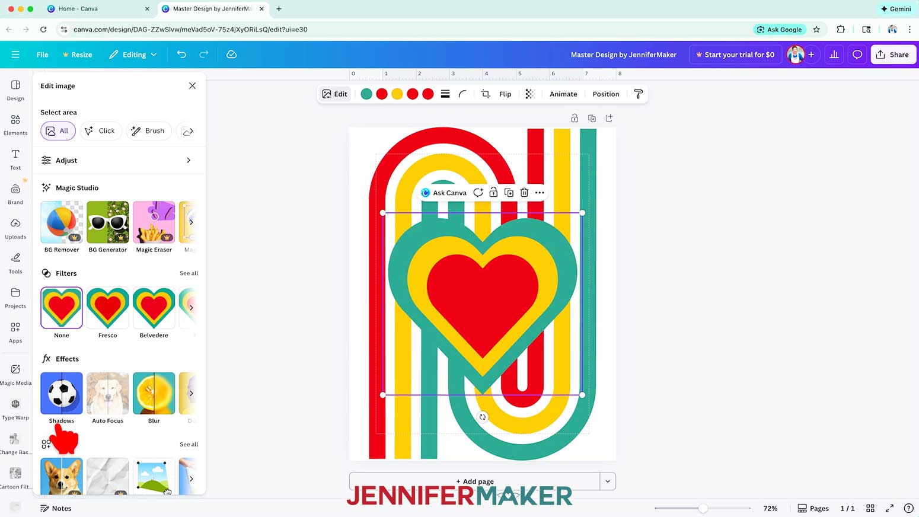Open the Design sidebar panel
Screen dimensions: 919x517
pos(15,90)
